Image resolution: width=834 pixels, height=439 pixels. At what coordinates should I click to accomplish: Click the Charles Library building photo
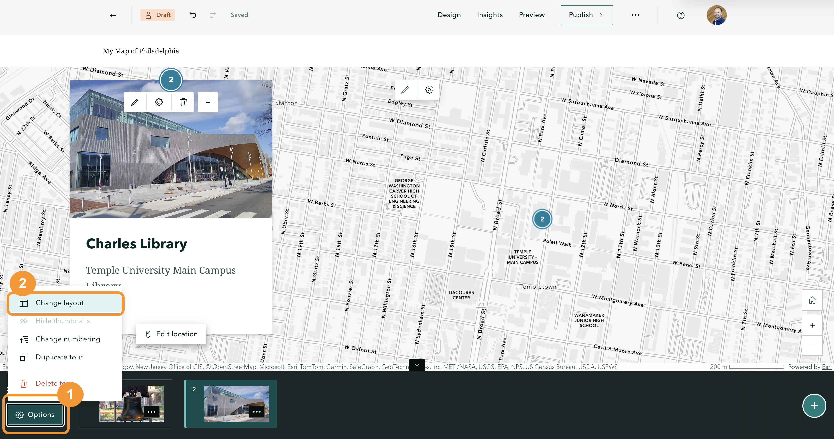tap(171, 149)
